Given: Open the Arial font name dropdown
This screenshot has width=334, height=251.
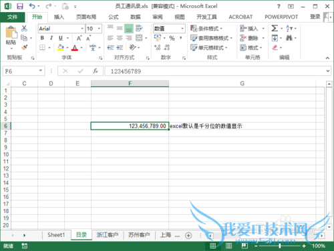Looking at the screenshot, I should pos(82,29).
